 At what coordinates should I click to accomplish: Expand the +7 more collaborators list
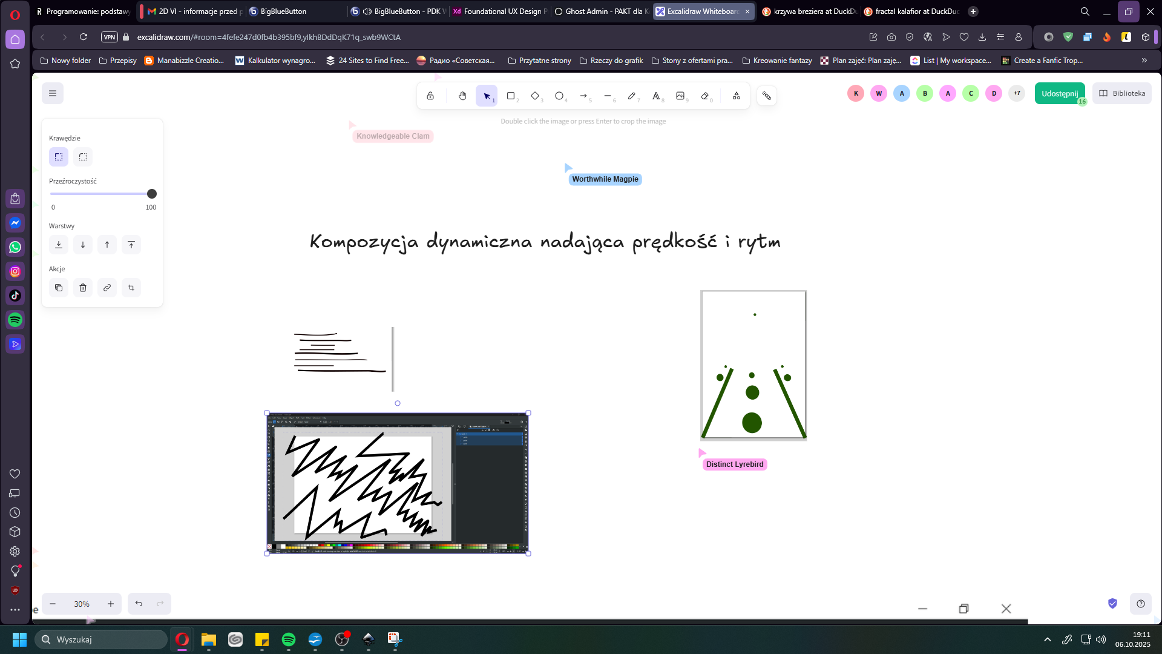pyautogui.click(x=1017, y=93)
